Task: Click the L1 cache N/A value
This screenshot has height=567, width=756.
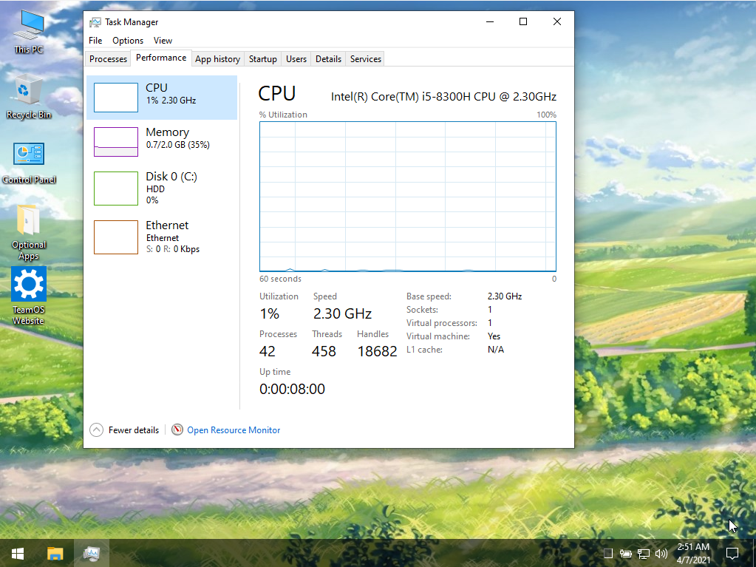Action: (496, 350)
